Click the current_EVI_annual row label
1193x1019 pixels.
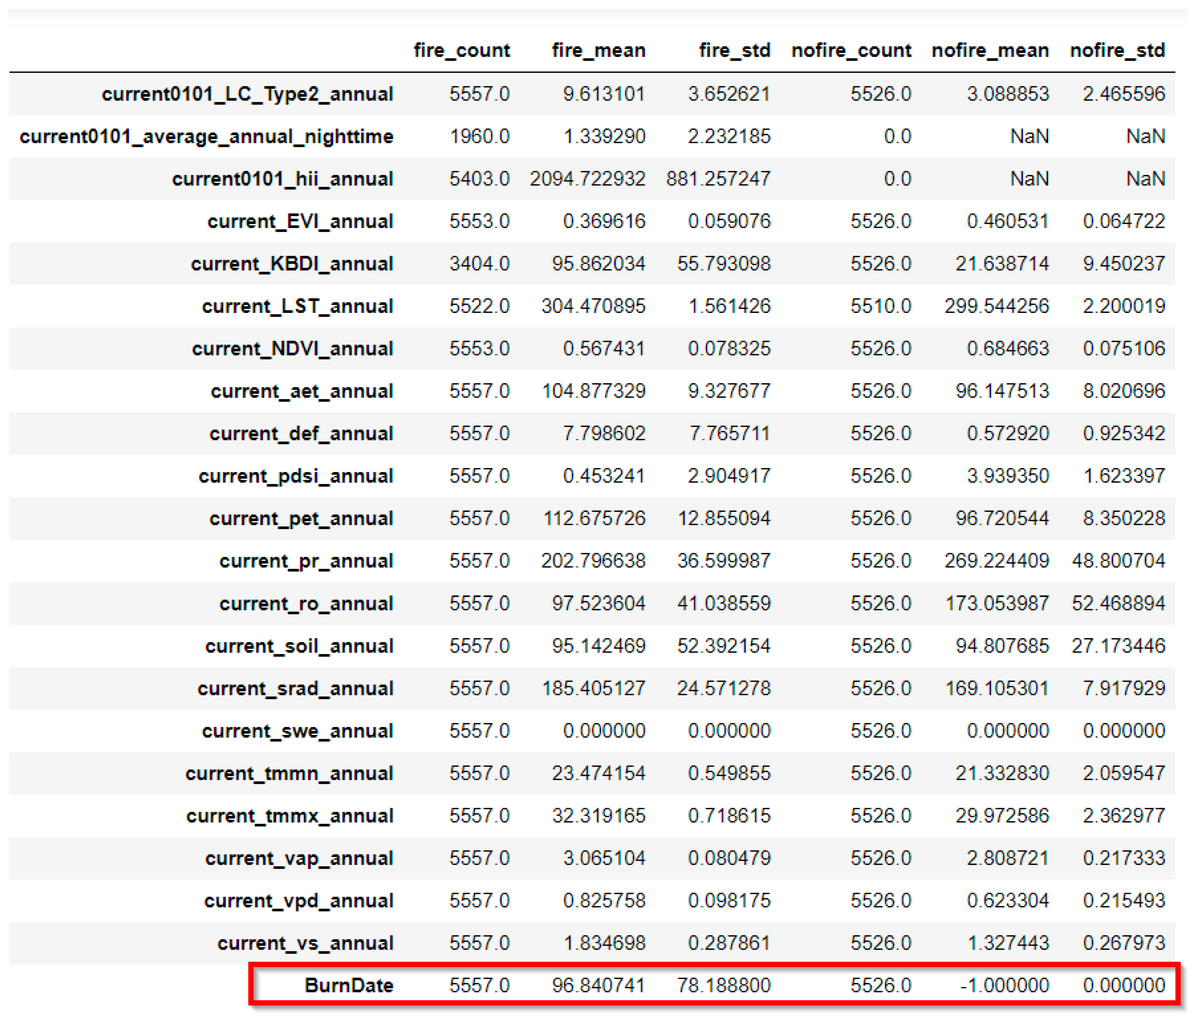[x=300, y=222]
